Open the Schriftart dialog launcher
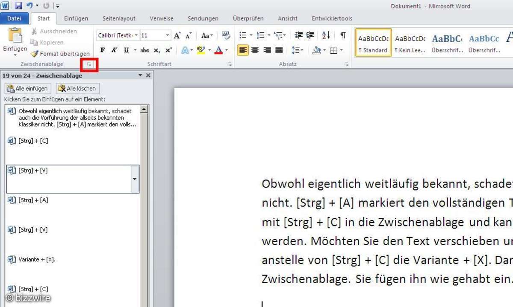 230,64
